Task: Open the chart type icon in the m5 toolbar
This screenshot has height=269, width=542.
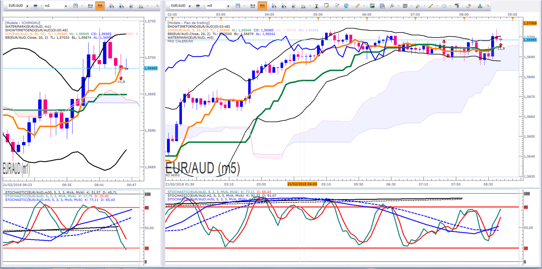Action: [x=238, y=6]
